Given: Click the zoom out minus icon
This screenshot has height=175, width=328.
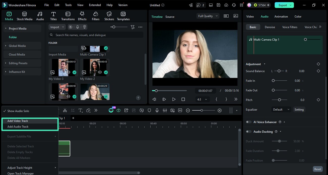Looking at the screenshot, I should click(x=188, y=110).
